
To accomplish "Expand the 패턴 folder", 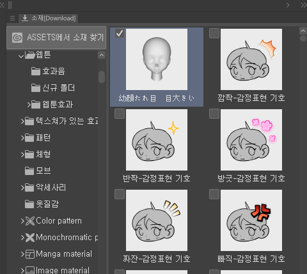I will 22,138.
